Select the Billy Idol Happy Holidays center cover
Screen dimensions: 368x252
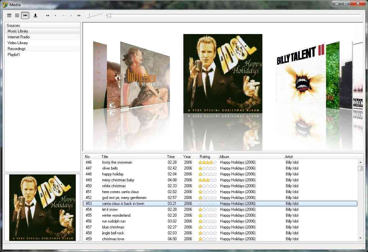[223, 74]
